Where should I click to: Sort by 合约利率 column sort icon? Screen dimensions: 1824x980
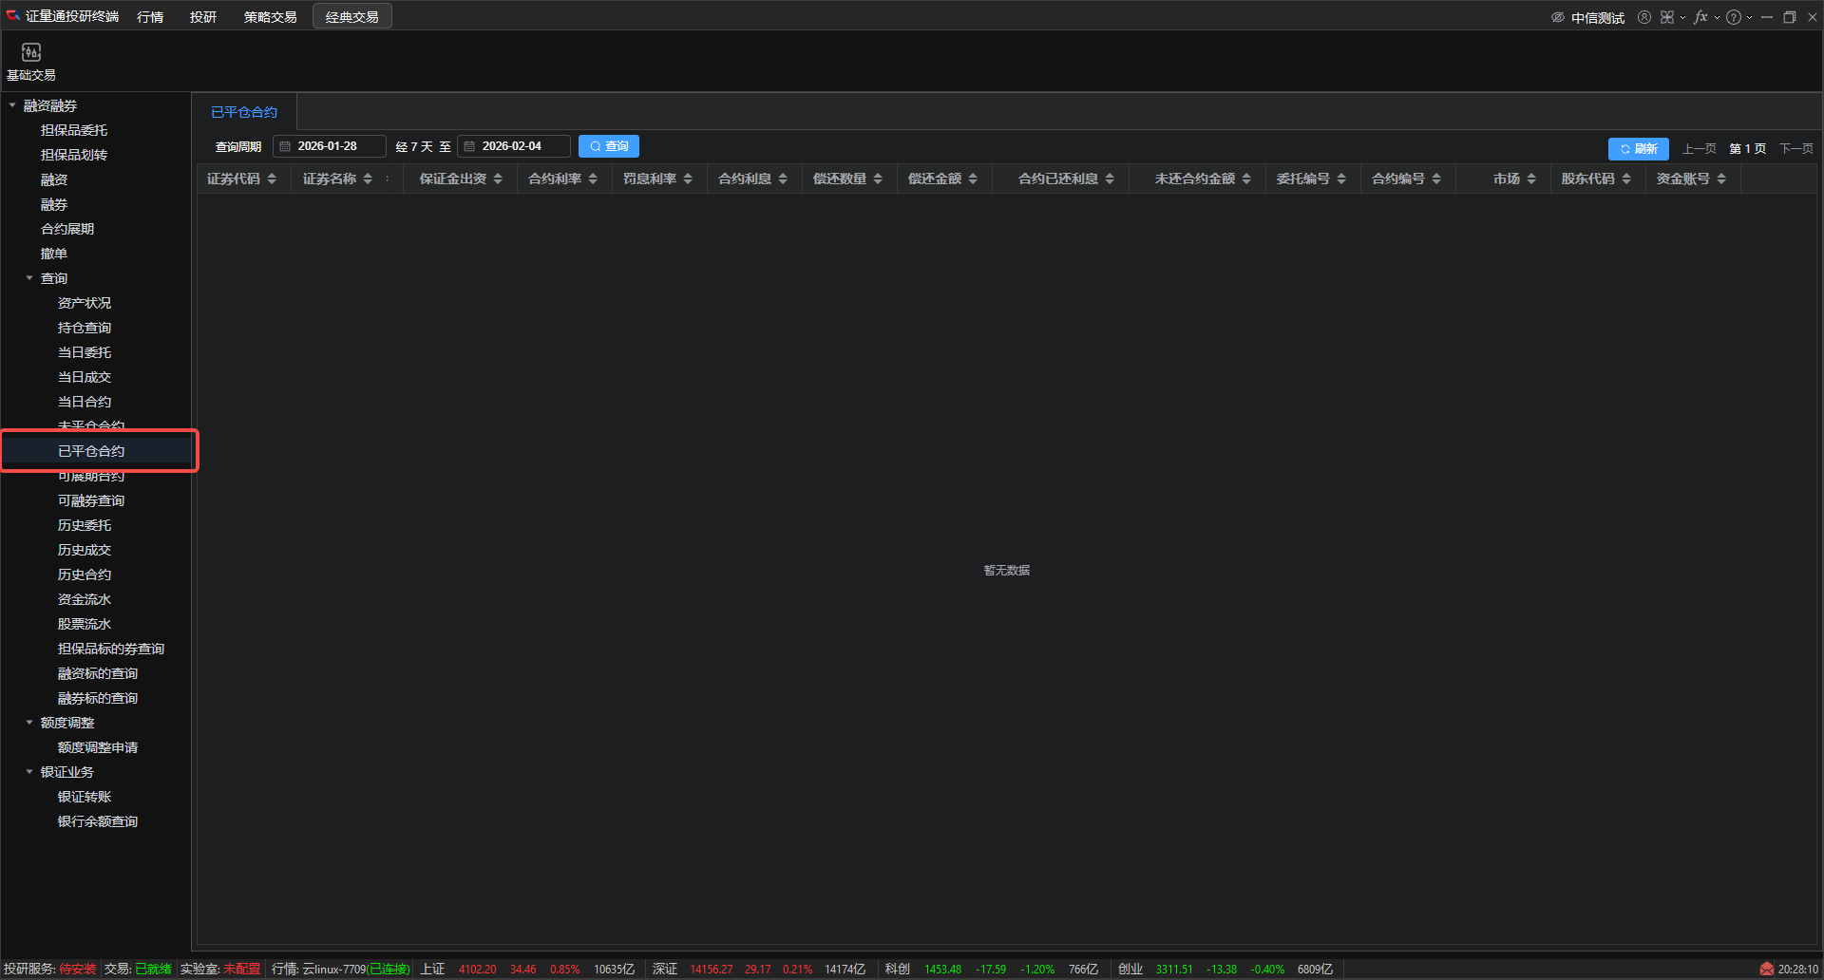point(593,179)
